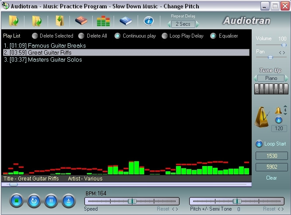The height and width of the screenshot is (215, 291).
Task: Click the metronome bell icon
Action: tap(278, 110)
